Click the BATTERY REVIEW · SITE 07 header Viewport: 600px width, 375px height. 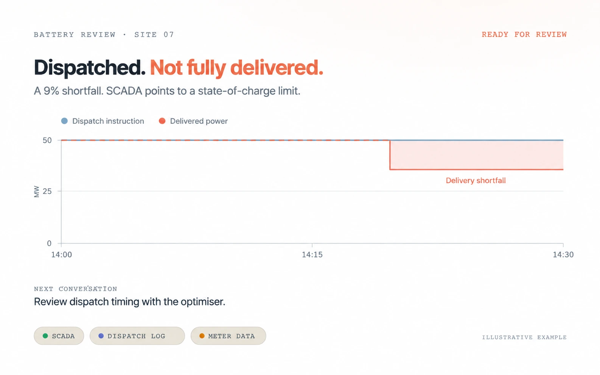(104, 34)
